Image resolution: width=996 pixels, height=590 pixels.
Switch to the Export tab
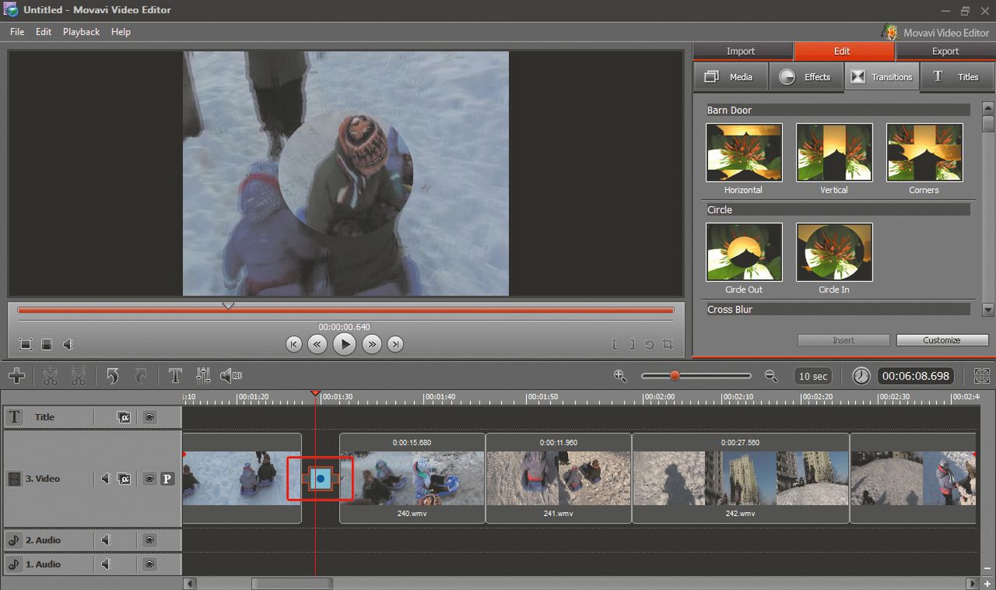click(x=945, y=51)
